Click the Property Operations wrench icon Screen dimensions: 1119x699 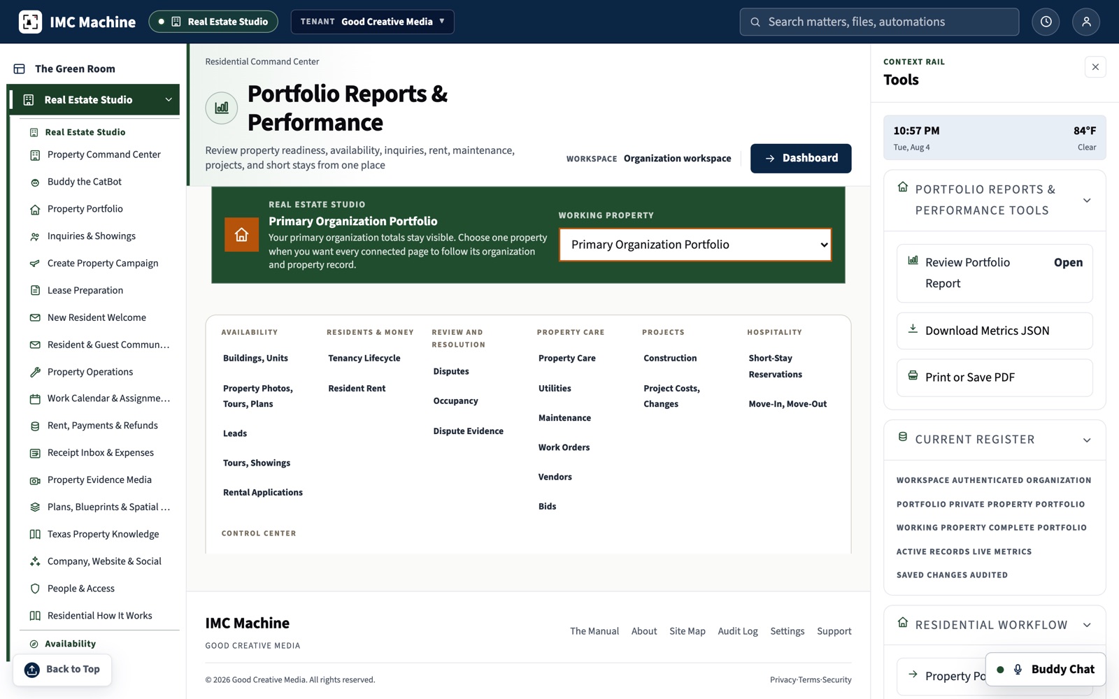coord(35,373)
